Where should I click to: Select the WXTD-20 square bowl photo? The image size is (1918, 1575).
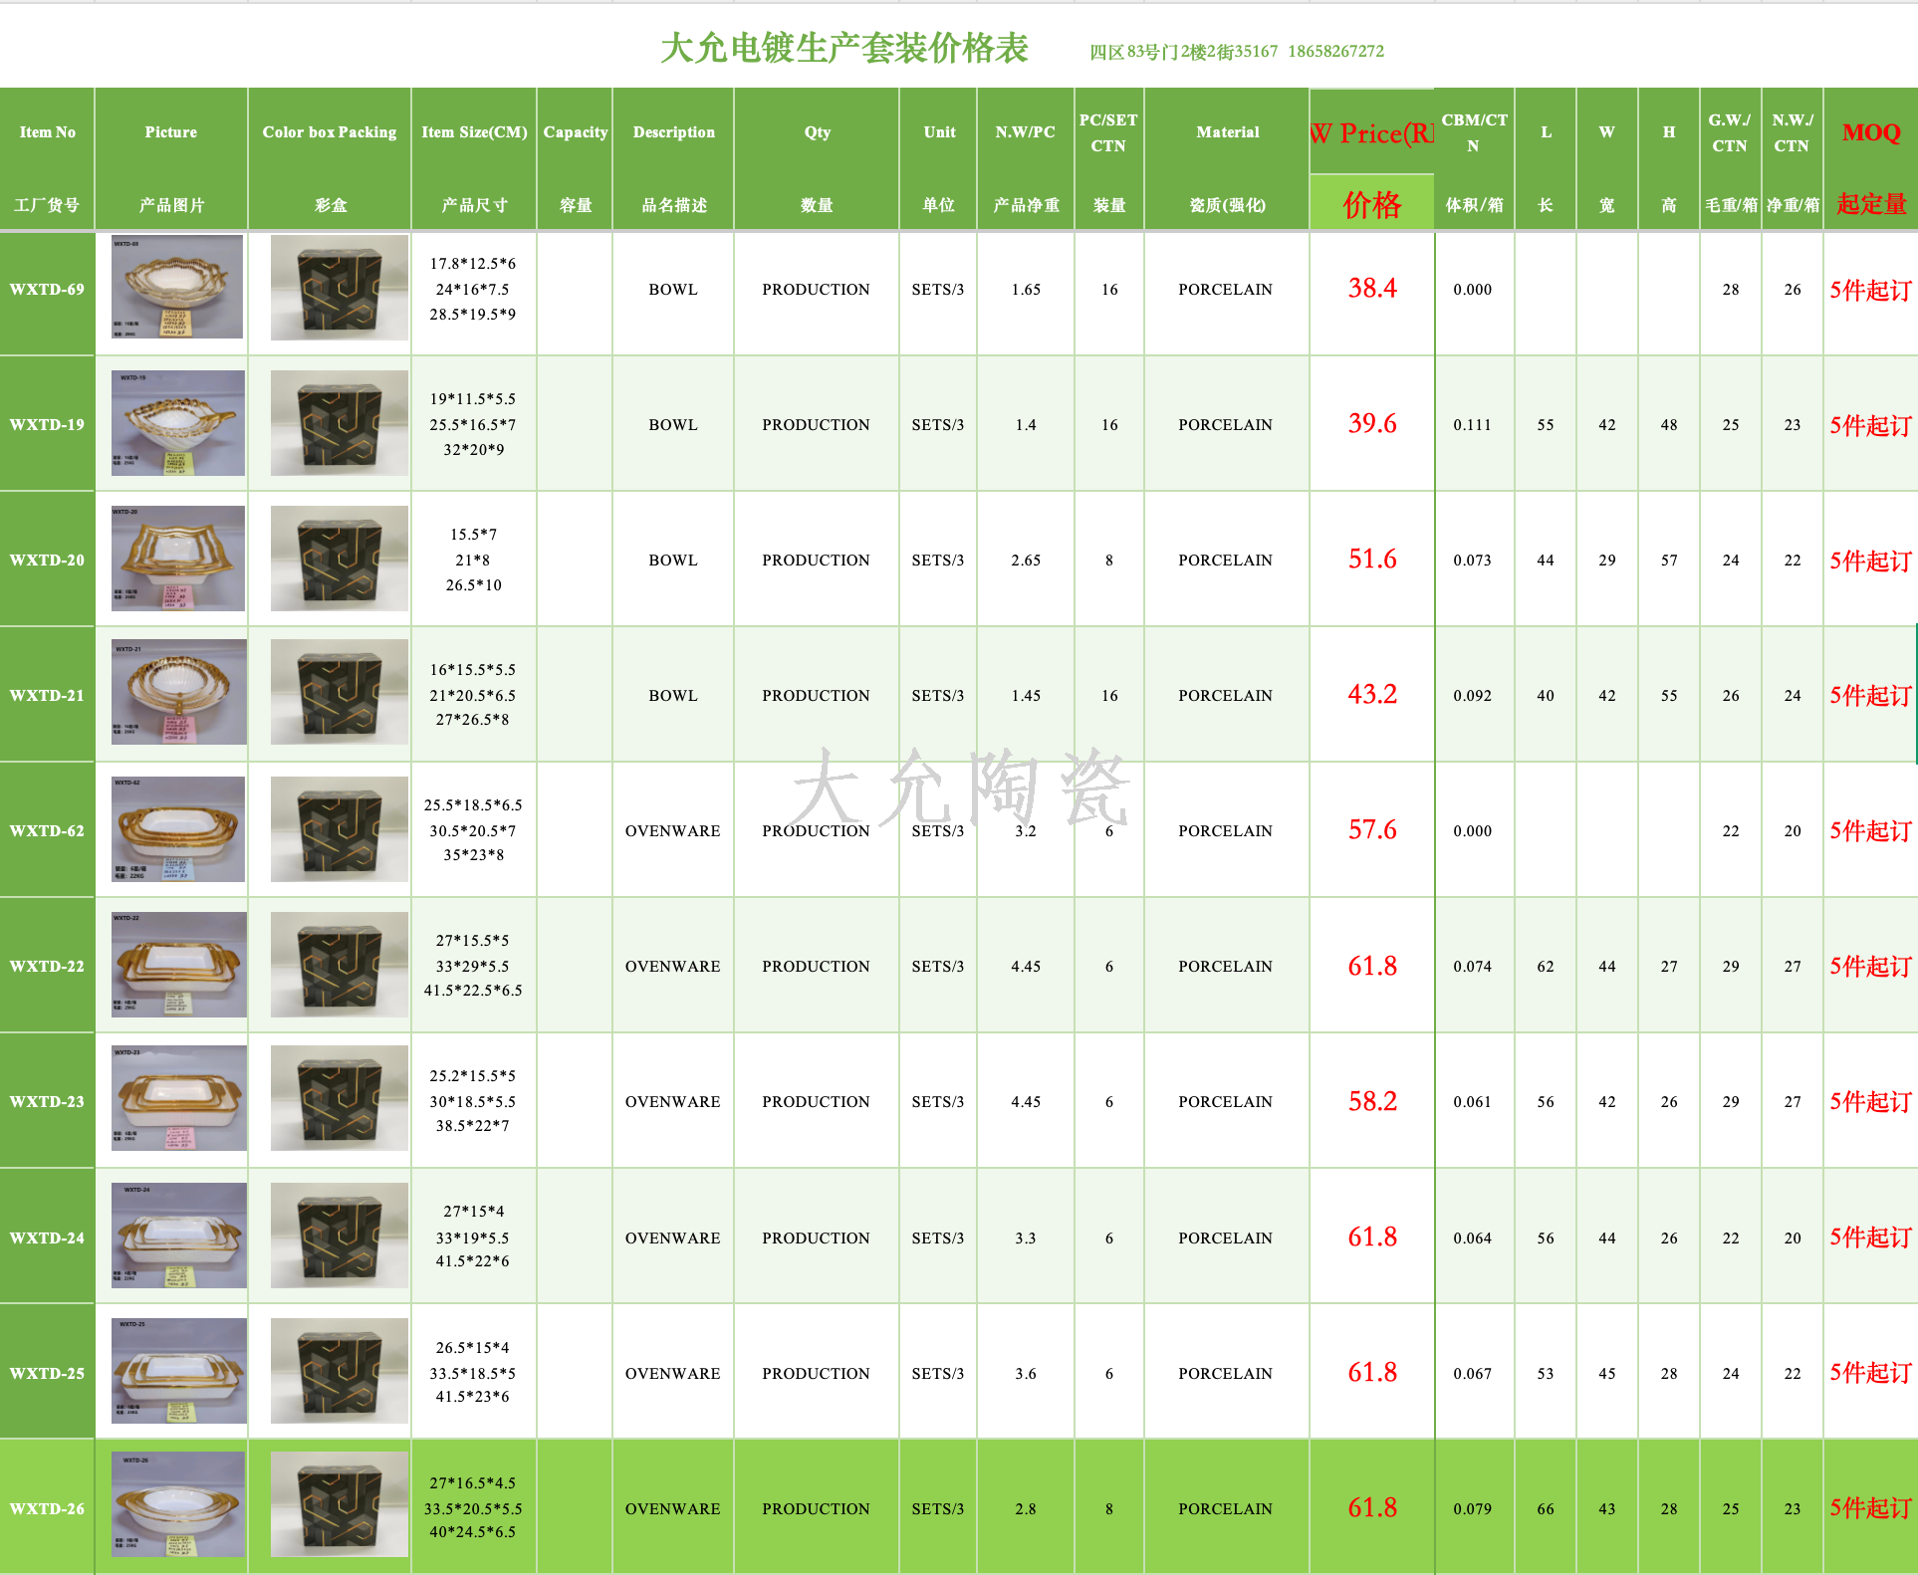(x=177, y=559)
